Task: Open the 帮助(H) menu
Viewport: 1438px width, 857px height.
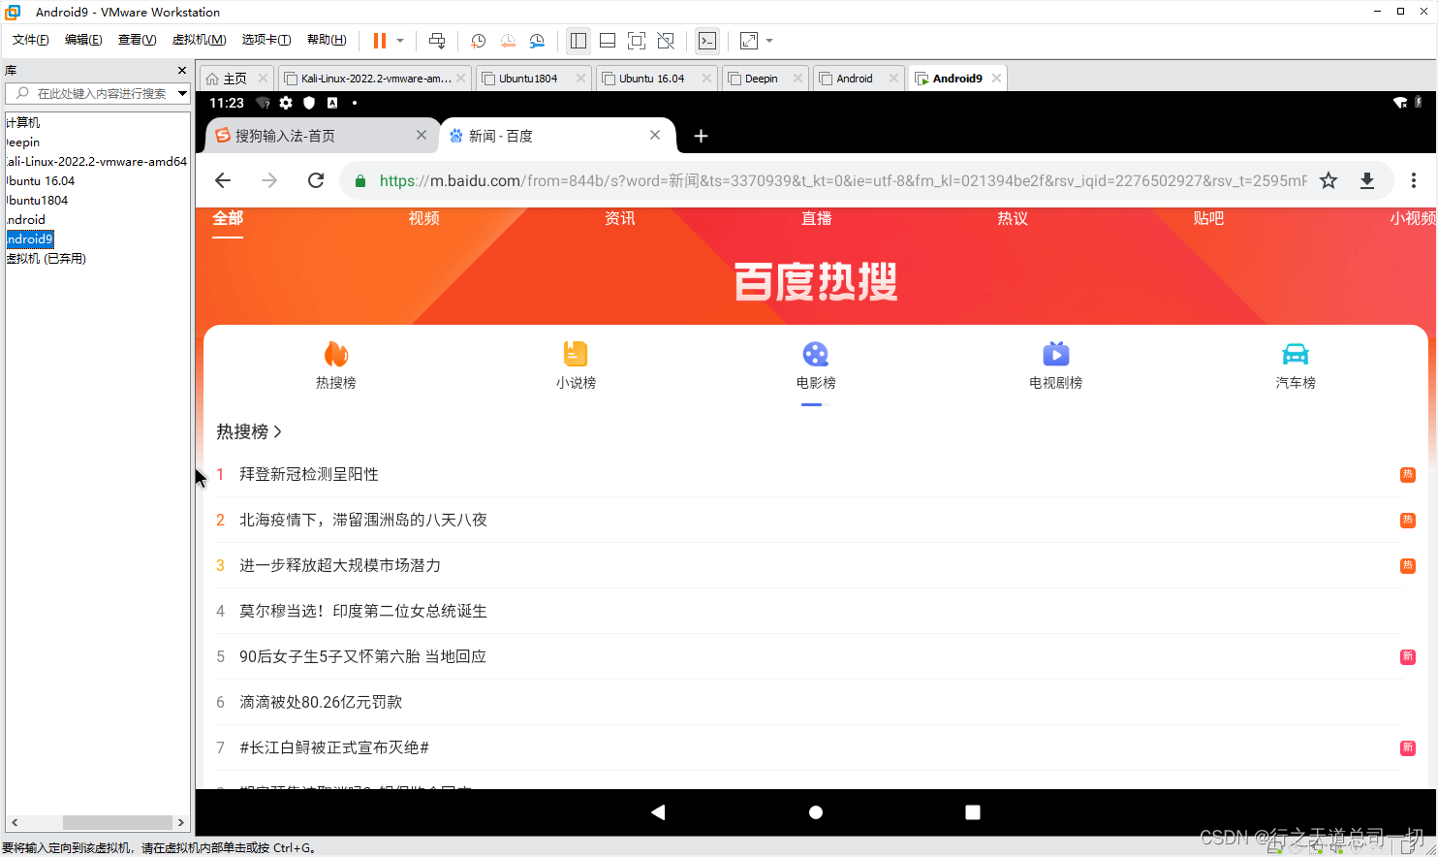Action: pos(327,40)
